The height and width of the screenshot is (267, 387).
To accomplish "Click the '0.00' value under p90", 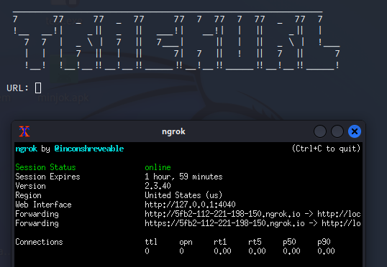I will click(x=326, y=251).
